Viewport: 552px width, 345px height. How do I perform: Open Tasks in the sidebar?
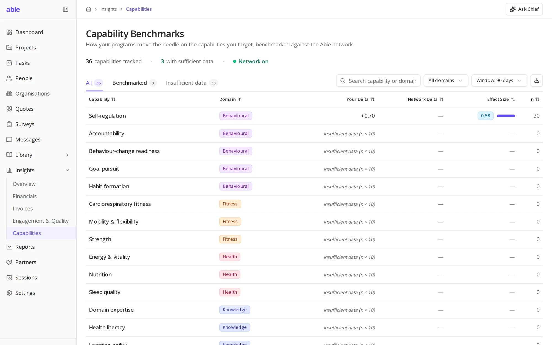pyautogui.click(x=38, y=63)
